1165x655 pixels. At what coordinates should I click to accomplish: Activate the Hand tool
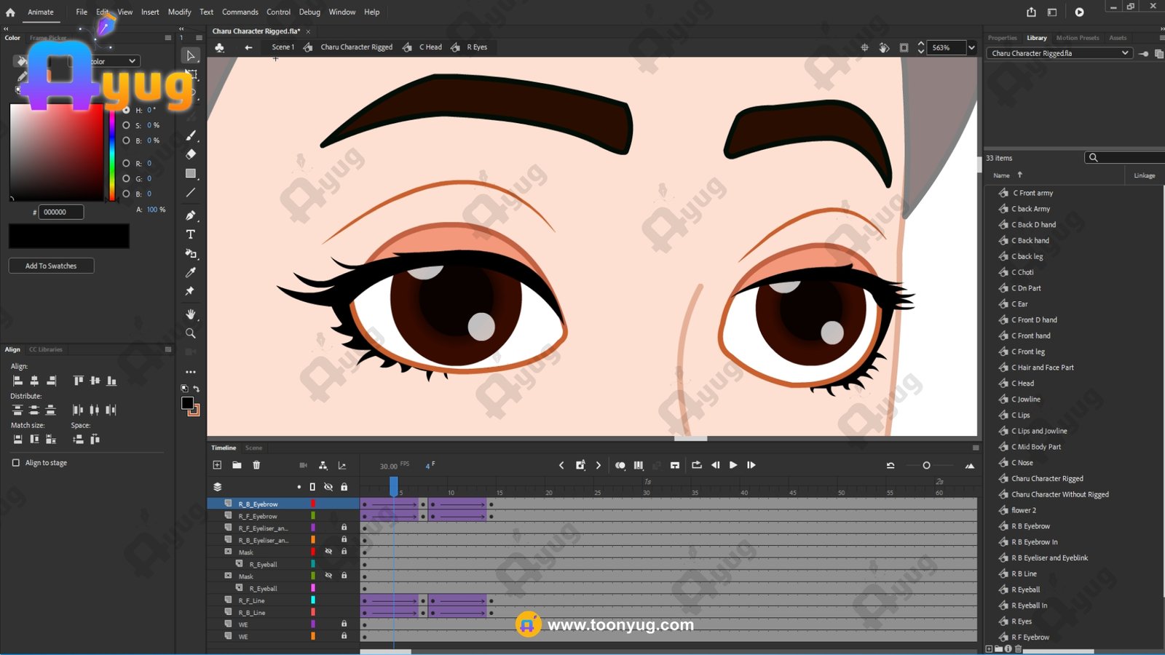point(191,314)
